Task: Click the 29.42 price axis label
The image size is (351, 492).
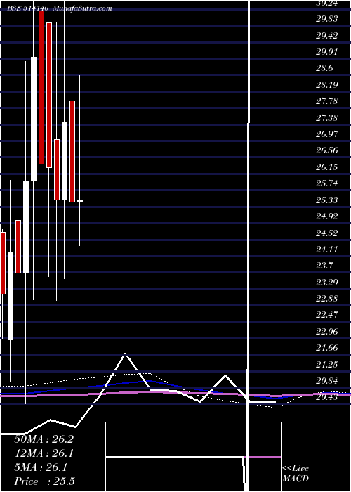Action: pyautogui.click(x=326, y=35)
